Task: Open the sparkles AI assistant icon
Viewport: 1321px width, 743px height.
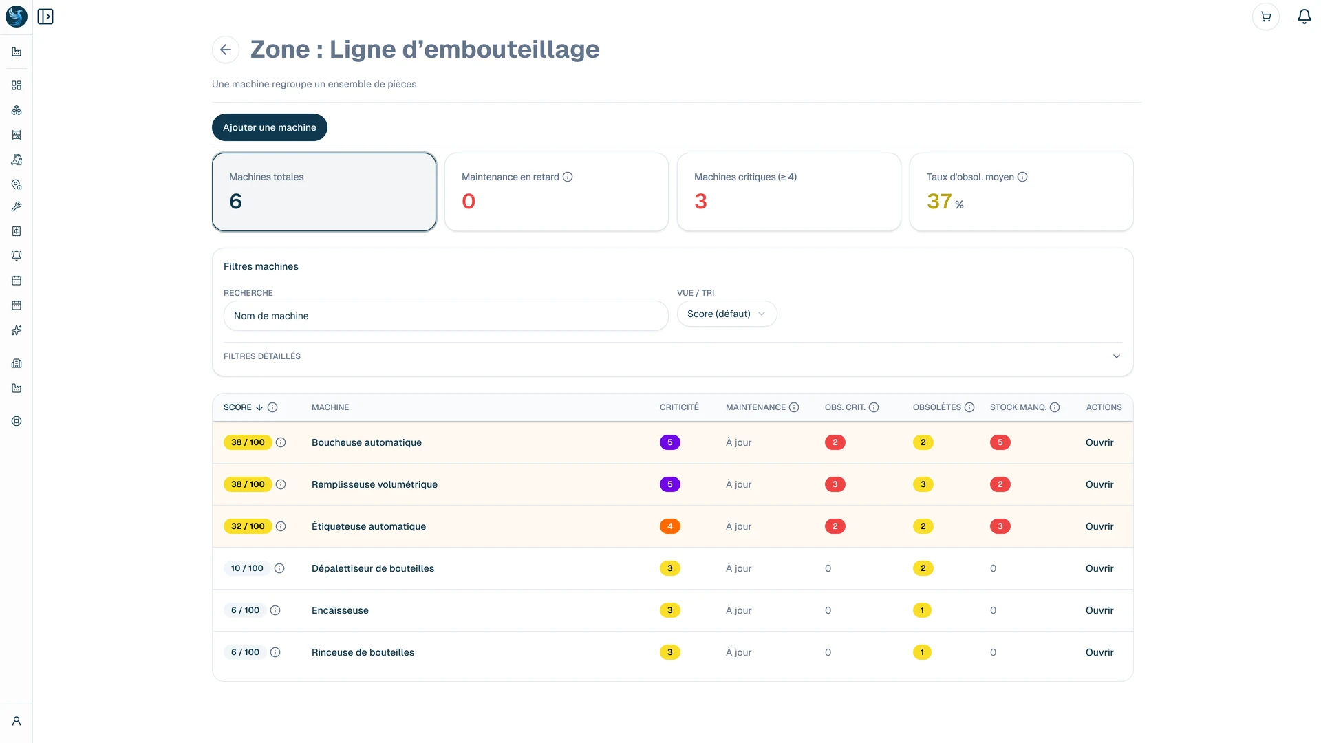Action: click(17, 330)
